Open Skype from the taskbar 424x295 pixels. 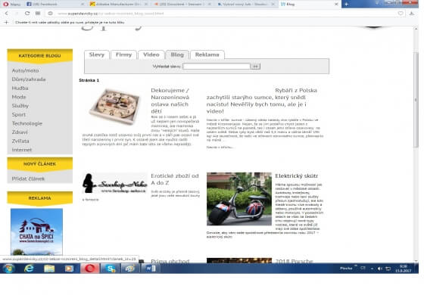tap(110, 269)
